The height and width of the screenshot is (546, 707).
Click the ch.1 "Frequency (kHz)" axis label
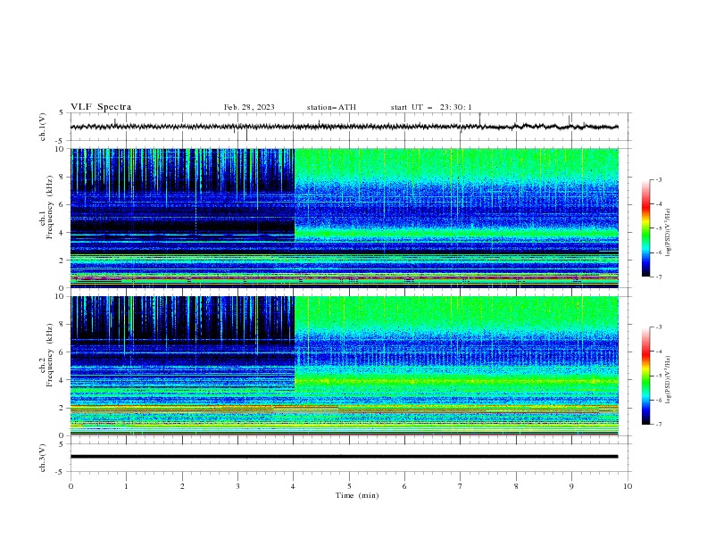click(x=49, y=208)
